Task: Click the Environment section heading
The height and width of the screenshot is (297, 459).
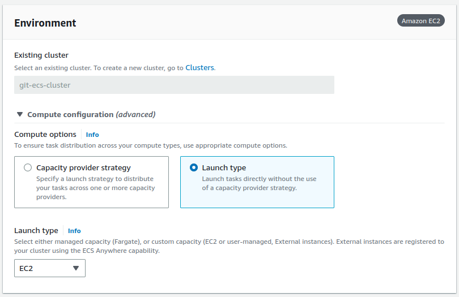Action: point(45,23)
